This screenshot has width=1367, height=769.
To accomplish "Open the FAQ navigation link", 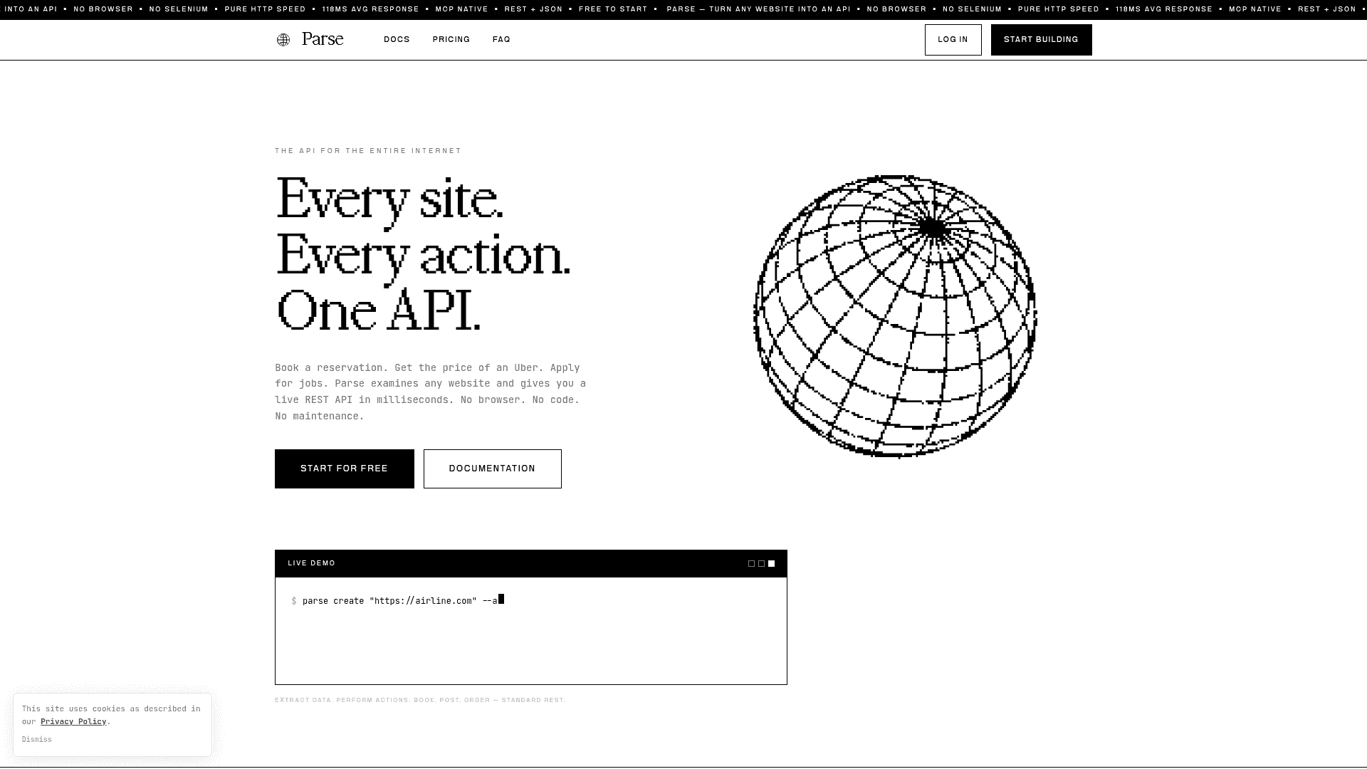I will tap(501, 40).
